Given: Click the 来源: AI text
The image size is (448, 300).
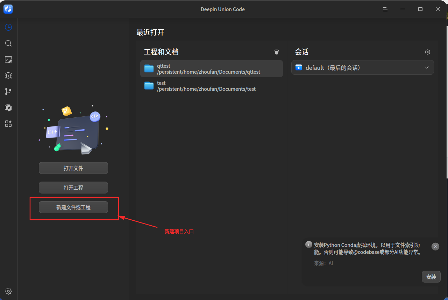Looking at the screenshot, I should coord(323,263).
